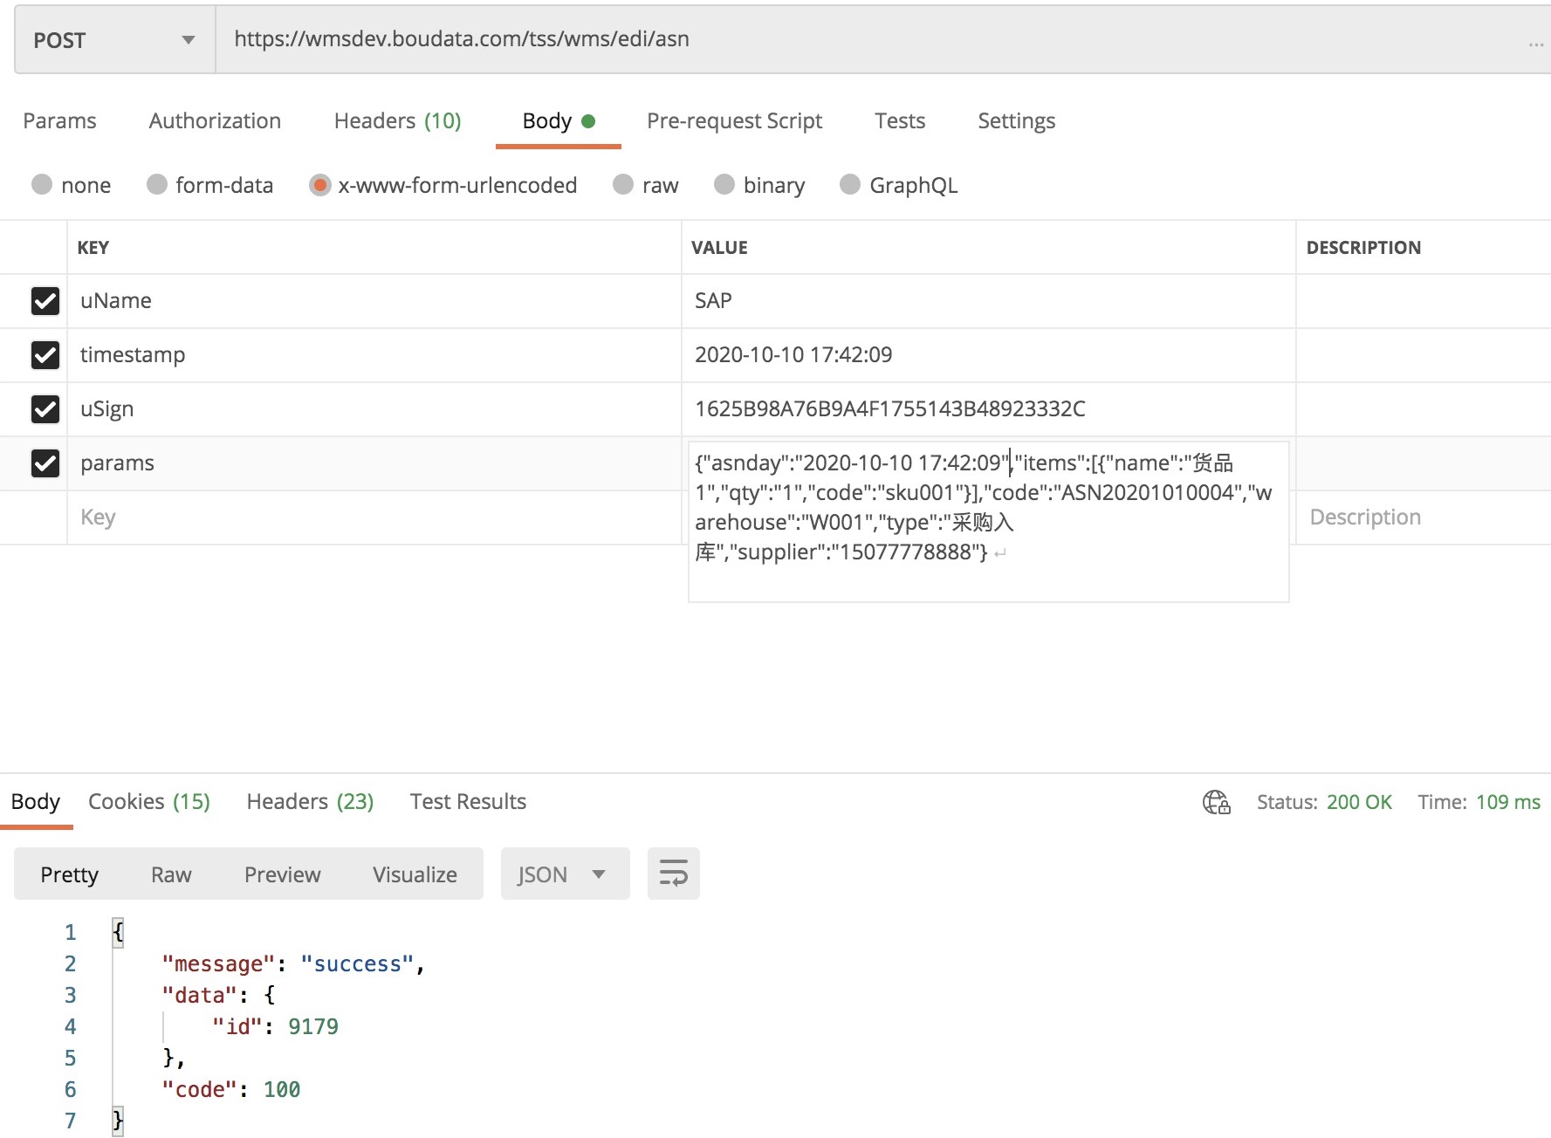Click the timestamp key cell

coord(374,355)
